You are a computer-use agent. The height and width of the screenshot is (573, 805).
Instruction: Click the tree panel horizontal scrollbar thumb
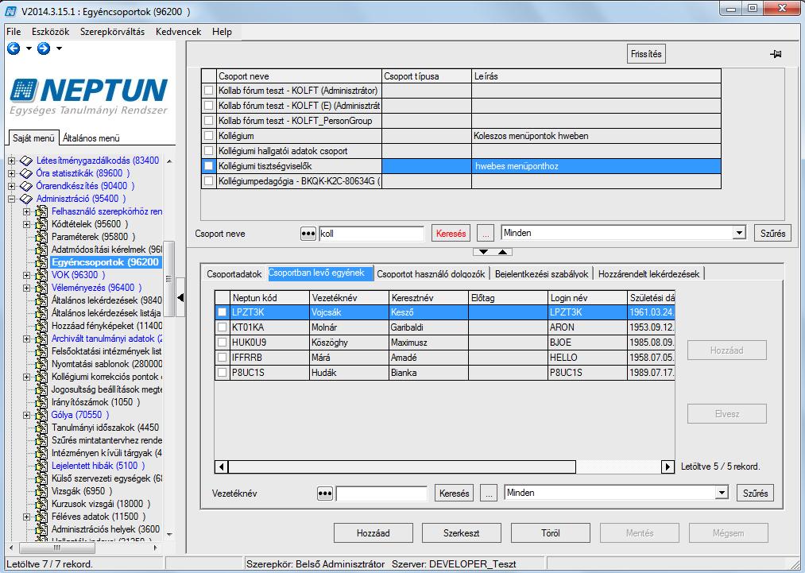[56, 548]
